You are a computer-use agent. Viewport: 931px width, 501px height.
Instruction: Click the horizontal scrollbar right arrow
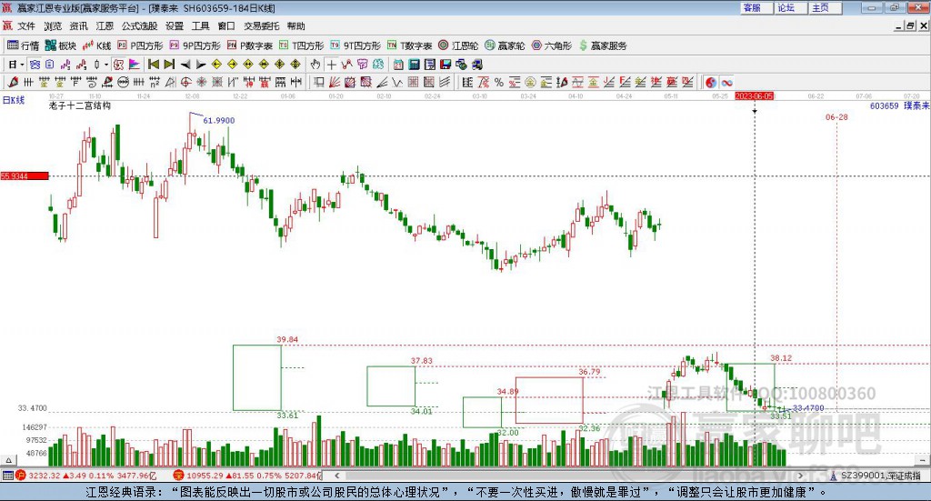(x=800, y=476)
